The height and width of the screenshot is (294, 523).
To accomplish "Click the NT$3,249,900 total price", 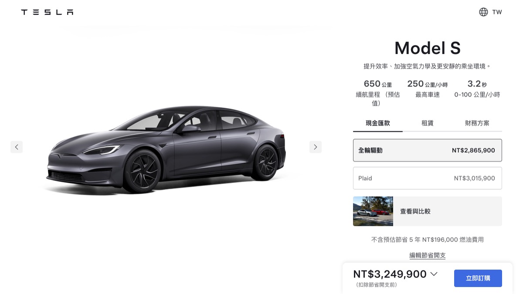I will (x=390, y=274).
